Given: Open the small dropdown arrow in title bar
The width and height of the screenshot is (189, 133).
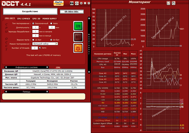Looking at the screenshot, I should (81, 3).
